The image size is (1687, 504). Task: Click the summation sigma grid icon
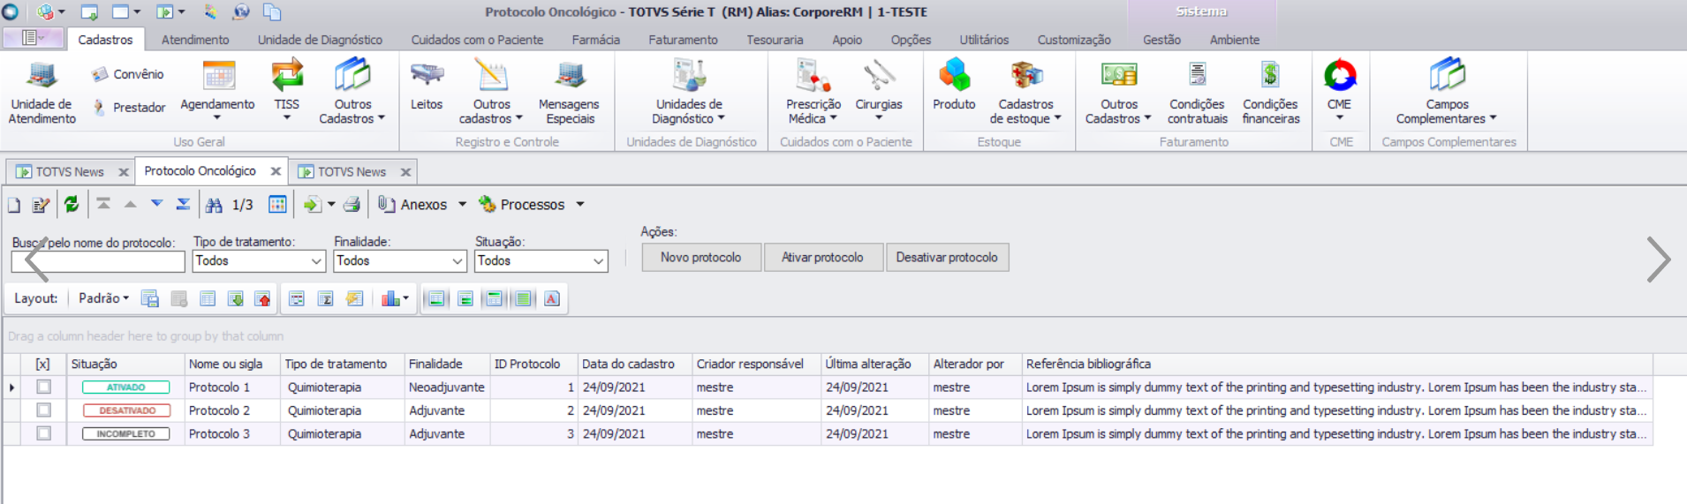(326, 299)
